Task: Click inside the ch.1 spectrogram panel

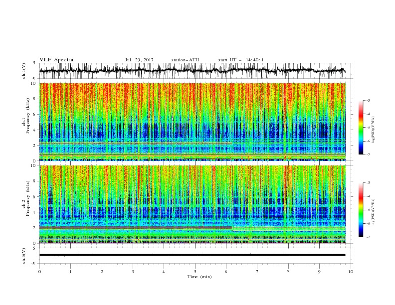Action: 193,122
